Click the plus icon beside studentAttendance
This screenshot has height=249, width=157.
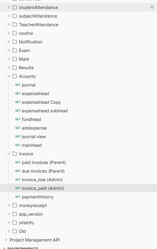(x=152, y=7)
